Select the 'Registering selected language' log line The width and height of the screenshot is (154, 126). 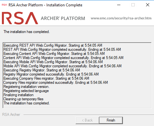coord(26,91)
